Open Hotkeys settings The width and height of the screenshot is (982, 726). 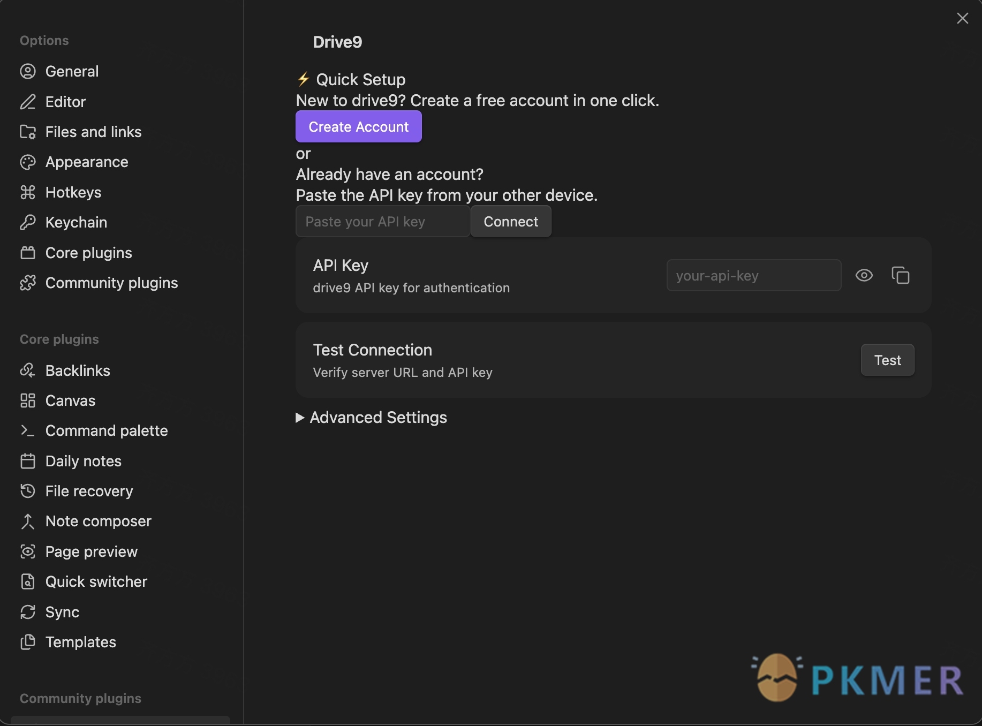click(120, 192)
